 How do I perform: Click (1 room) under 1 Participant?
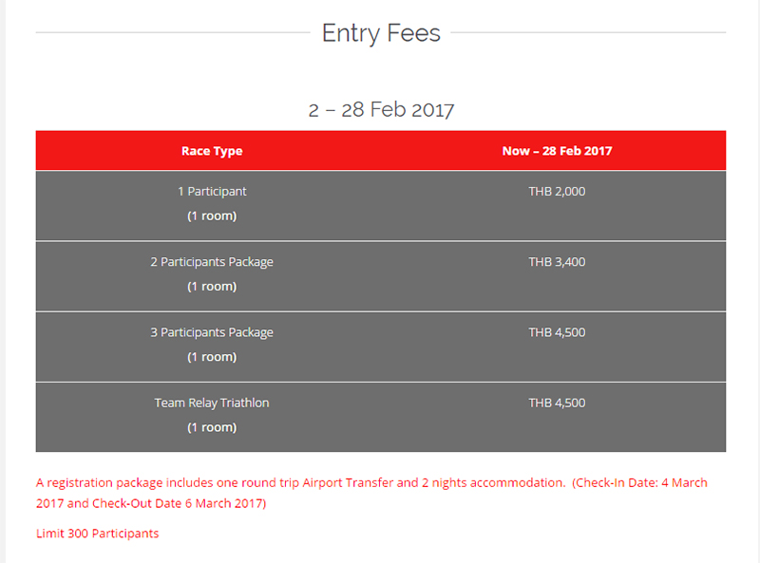click(212, 216)
